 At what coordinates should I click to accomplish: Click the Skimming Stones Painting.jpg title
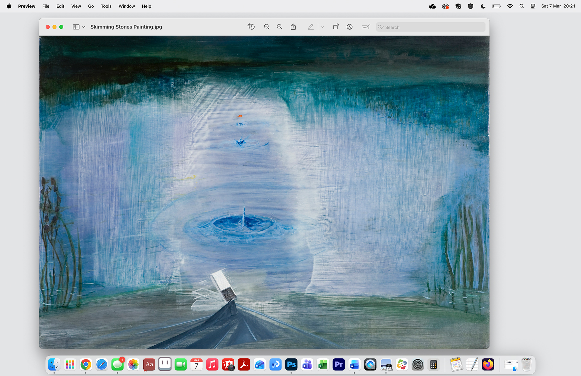(x=126, y=27)
